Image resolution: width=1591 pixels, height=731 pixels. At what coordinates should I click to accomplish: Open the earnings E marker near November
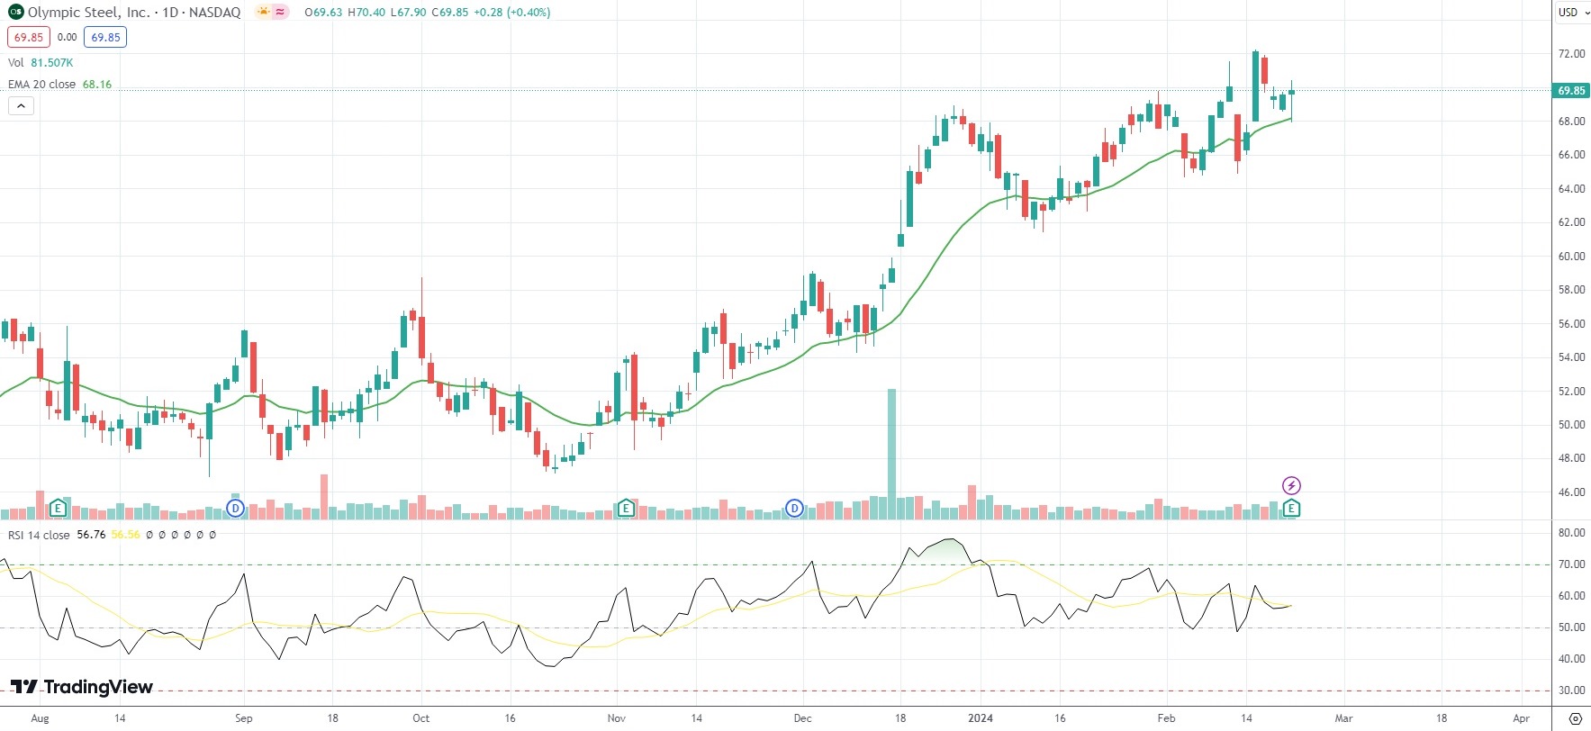pyautogui.click(x=626, y=509)
